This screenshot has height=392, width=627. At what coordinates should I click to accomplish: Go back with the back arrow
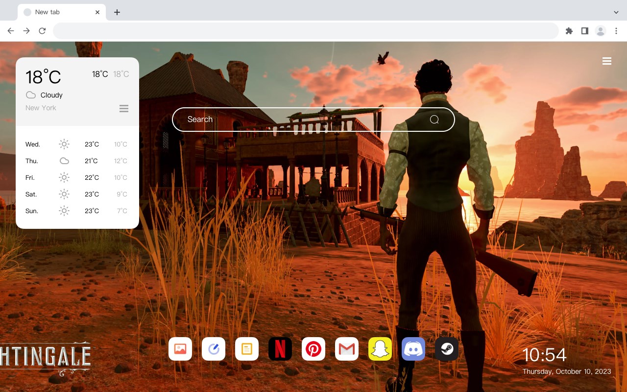tap(11, 31)
